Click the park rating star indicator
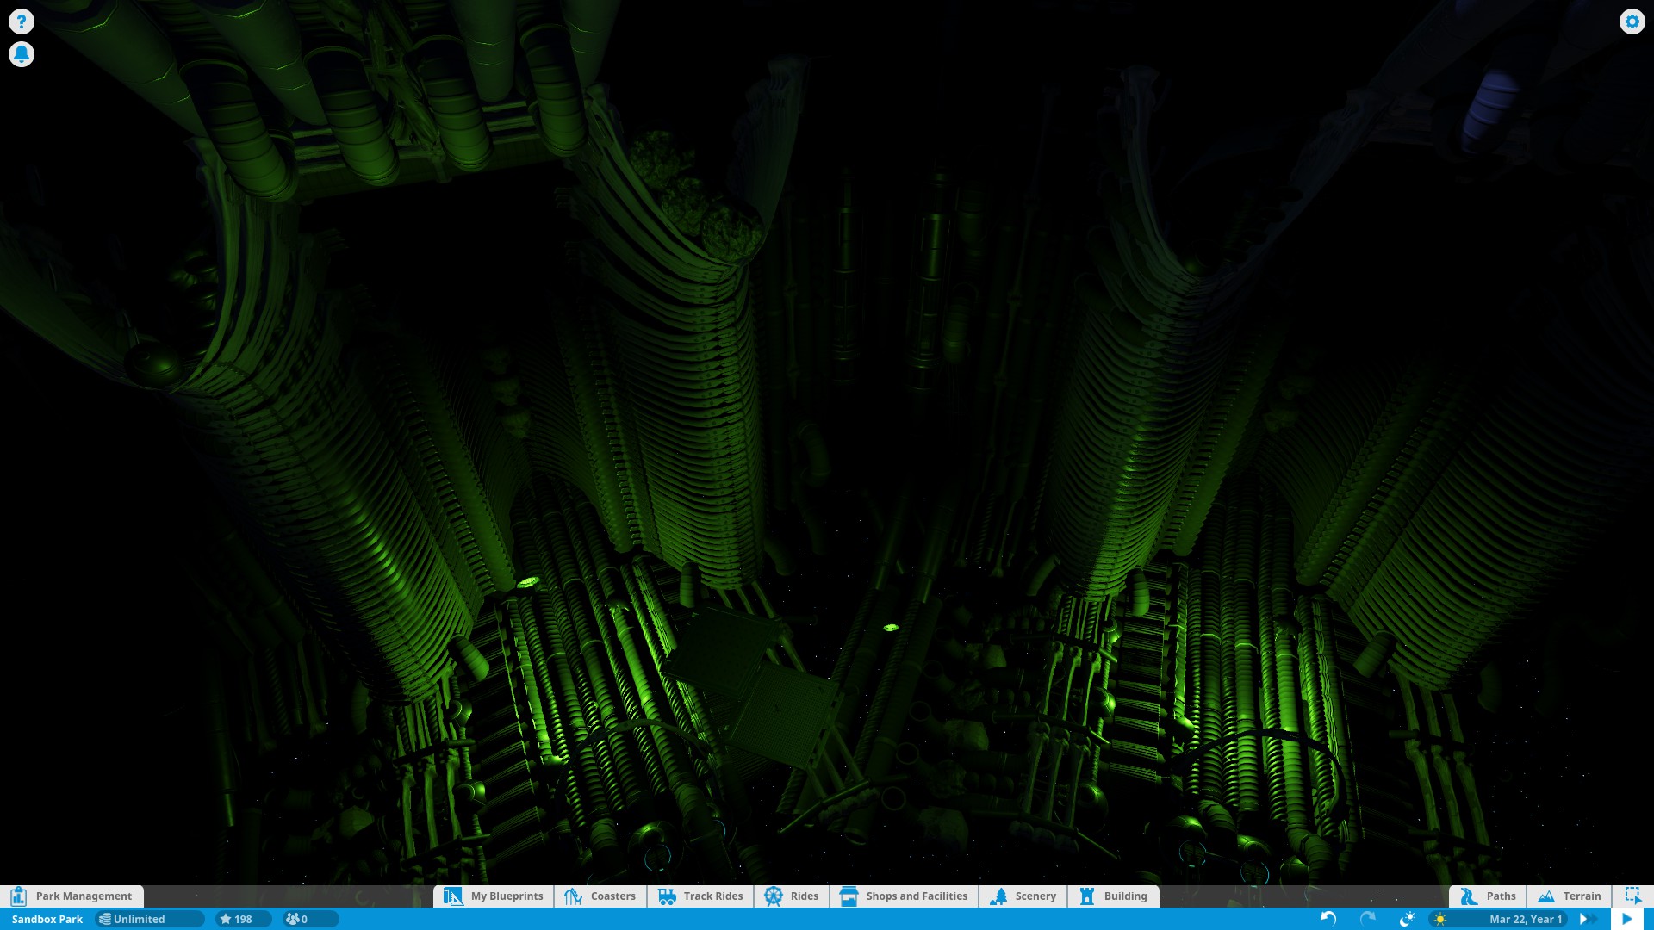 point(243,919)
